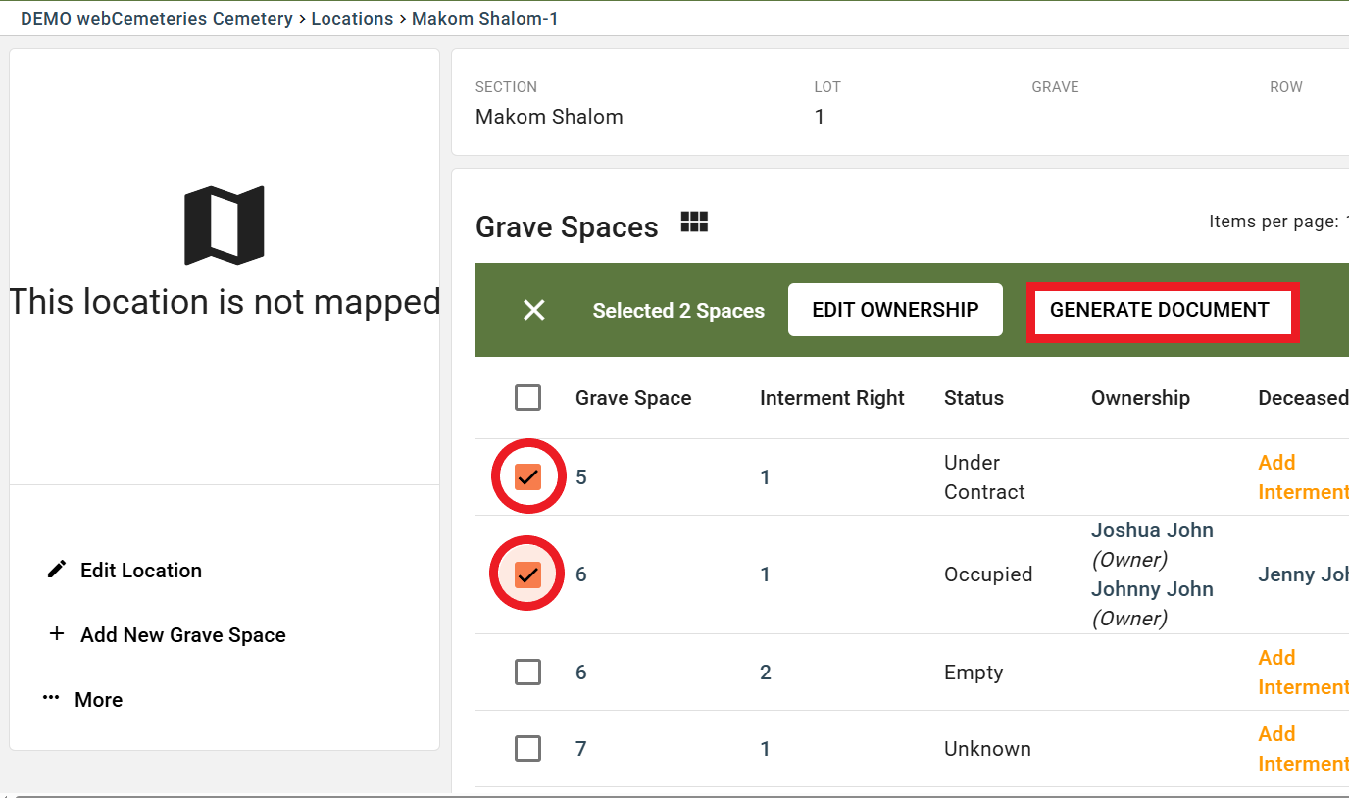Click interment right 1 of Under Contract row
Screen dimensions: 1349x798
coord(765,477)
